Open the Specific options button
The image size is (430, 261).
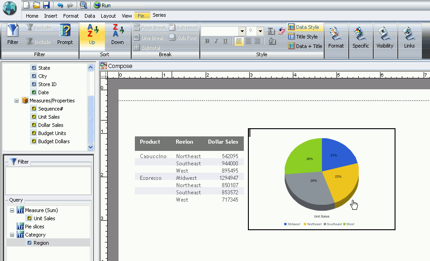click(361, 38)
